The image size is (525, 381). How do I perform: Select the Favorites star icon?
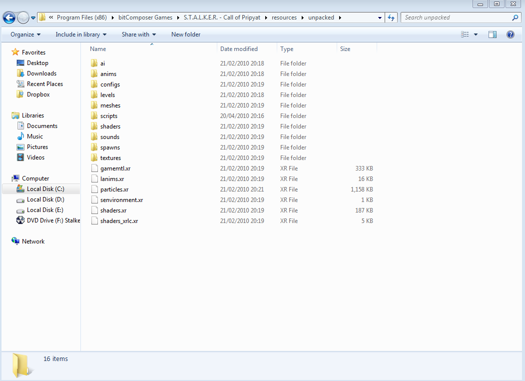pyautogui.click(x=15, y=52)
